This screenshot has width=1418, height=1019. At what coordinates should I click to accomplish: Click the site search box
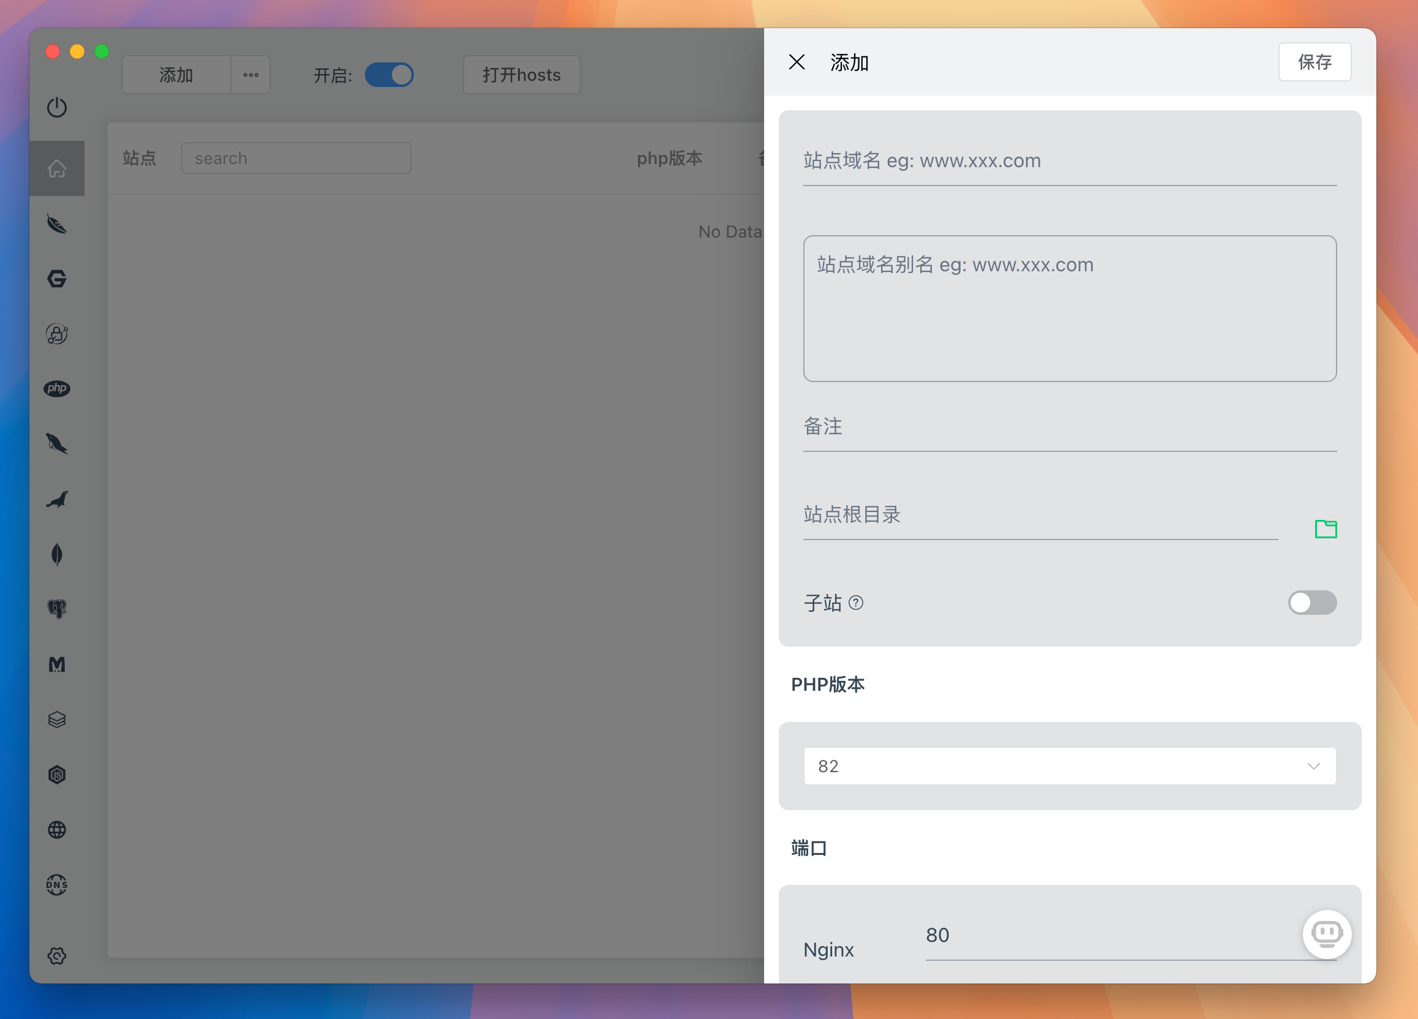click(x=296, y=158)
